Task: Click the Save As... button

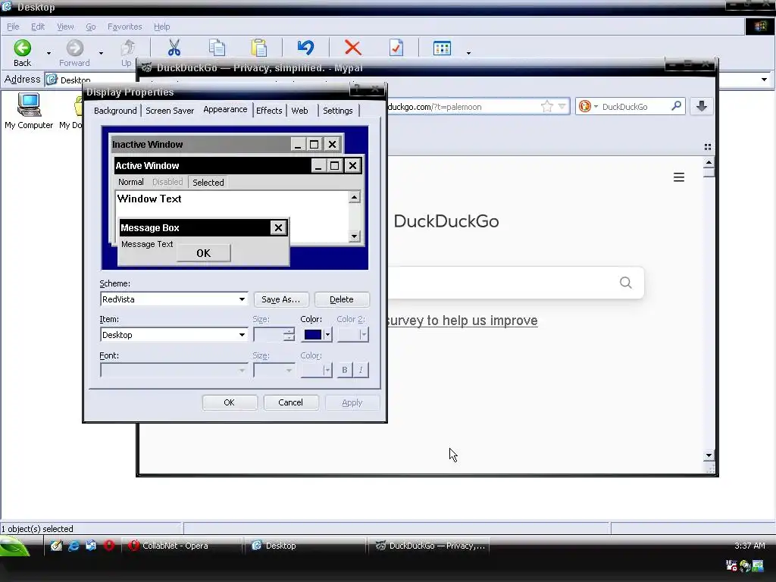Action: [x=281, y=299]
